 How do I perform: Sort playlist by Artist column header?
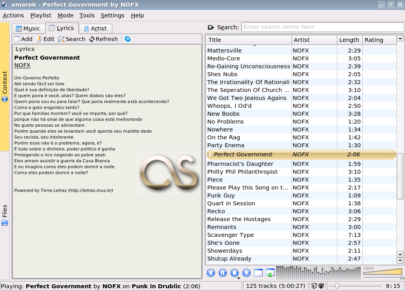pyautogui.click(x=314, y=40)
